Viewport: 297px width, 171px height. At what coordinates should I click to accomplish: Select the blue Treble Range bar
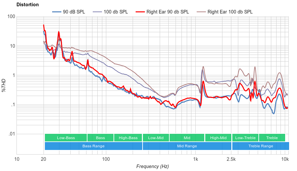tap(260, 146)
